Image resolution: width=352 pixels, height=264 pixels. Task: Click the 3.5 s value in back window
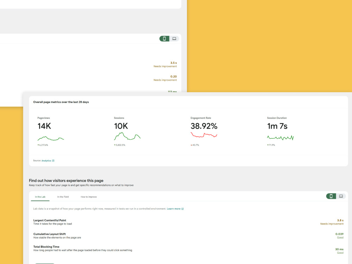174,63
